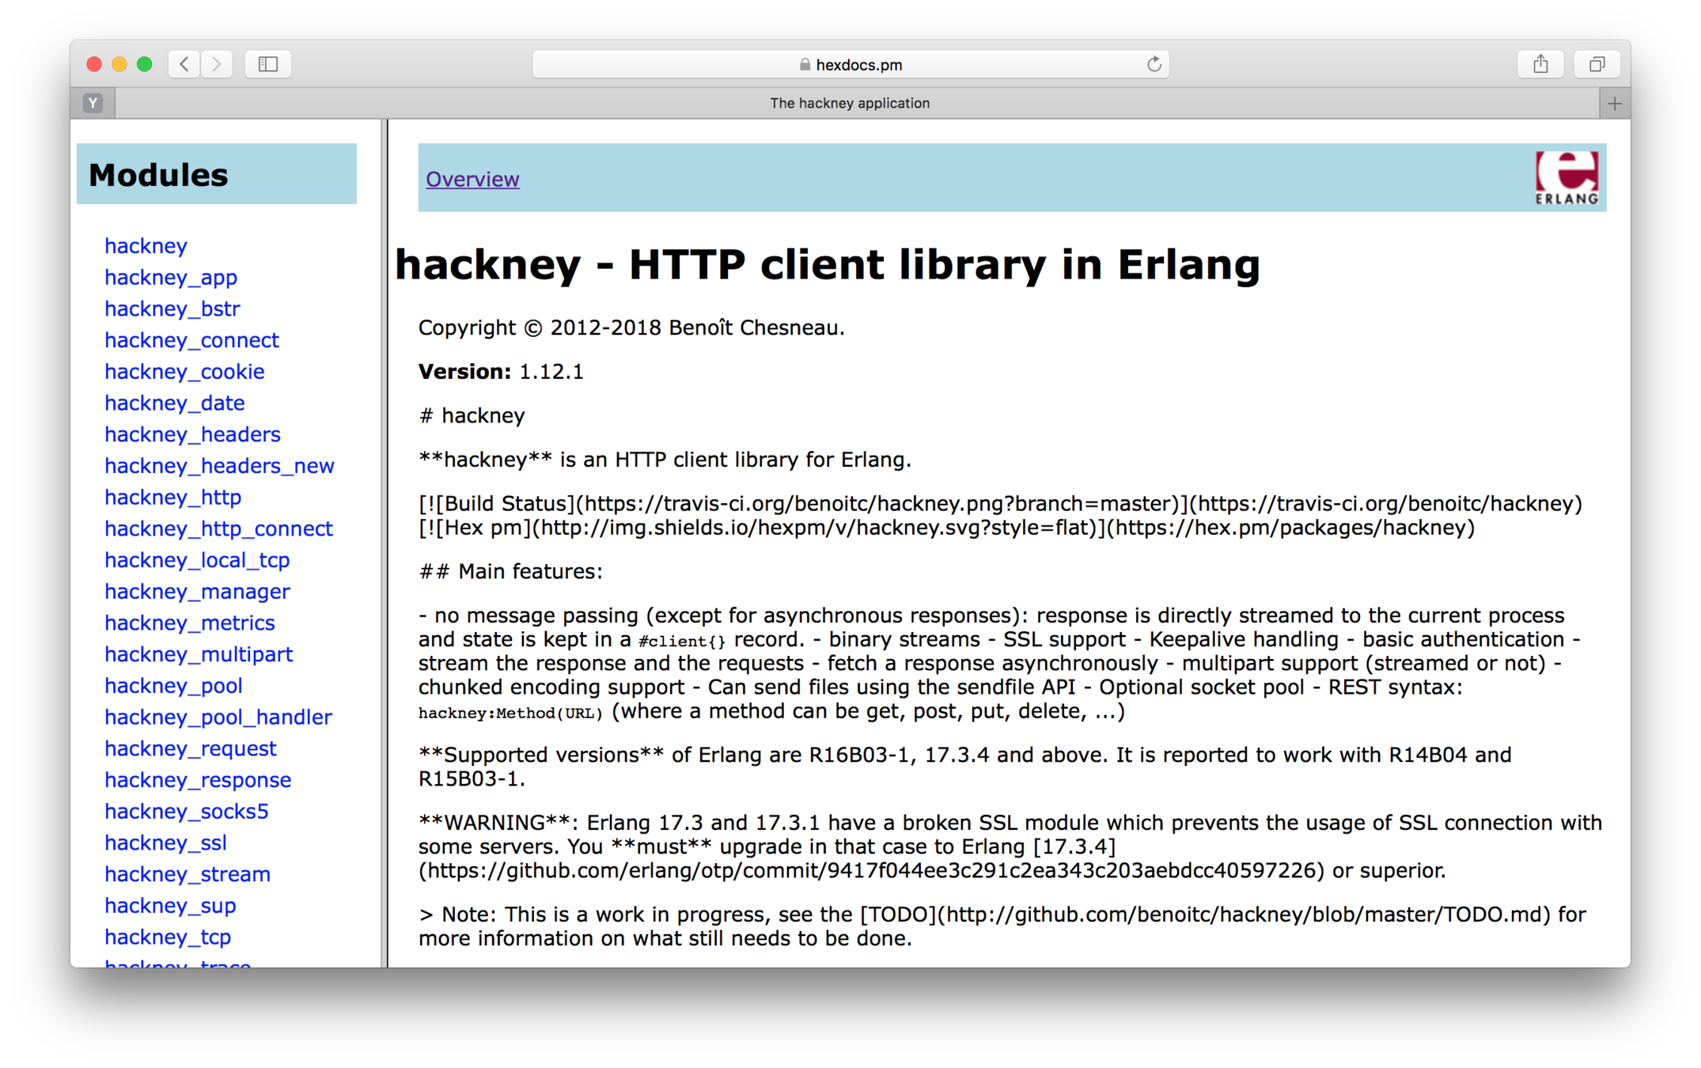View the hackney_multipart module

(199, 654)
